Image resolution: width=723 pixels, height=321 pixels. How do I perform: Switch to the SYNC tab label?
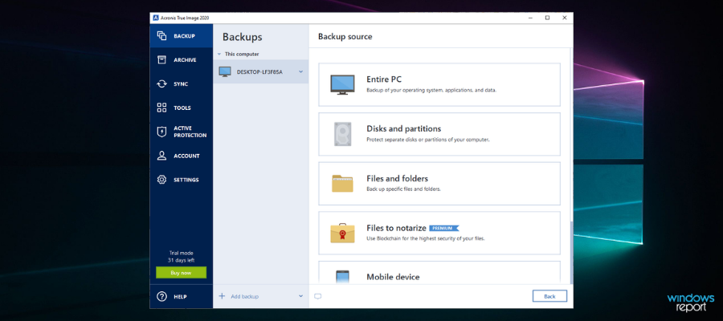(x=181, y=83)
